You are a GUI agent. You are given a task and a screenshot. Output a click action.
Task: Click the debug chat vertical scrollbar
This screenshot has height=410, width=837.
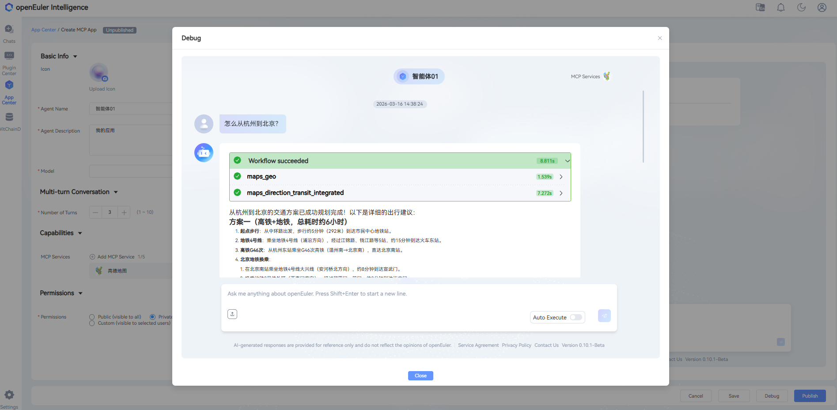pos(643,126)
